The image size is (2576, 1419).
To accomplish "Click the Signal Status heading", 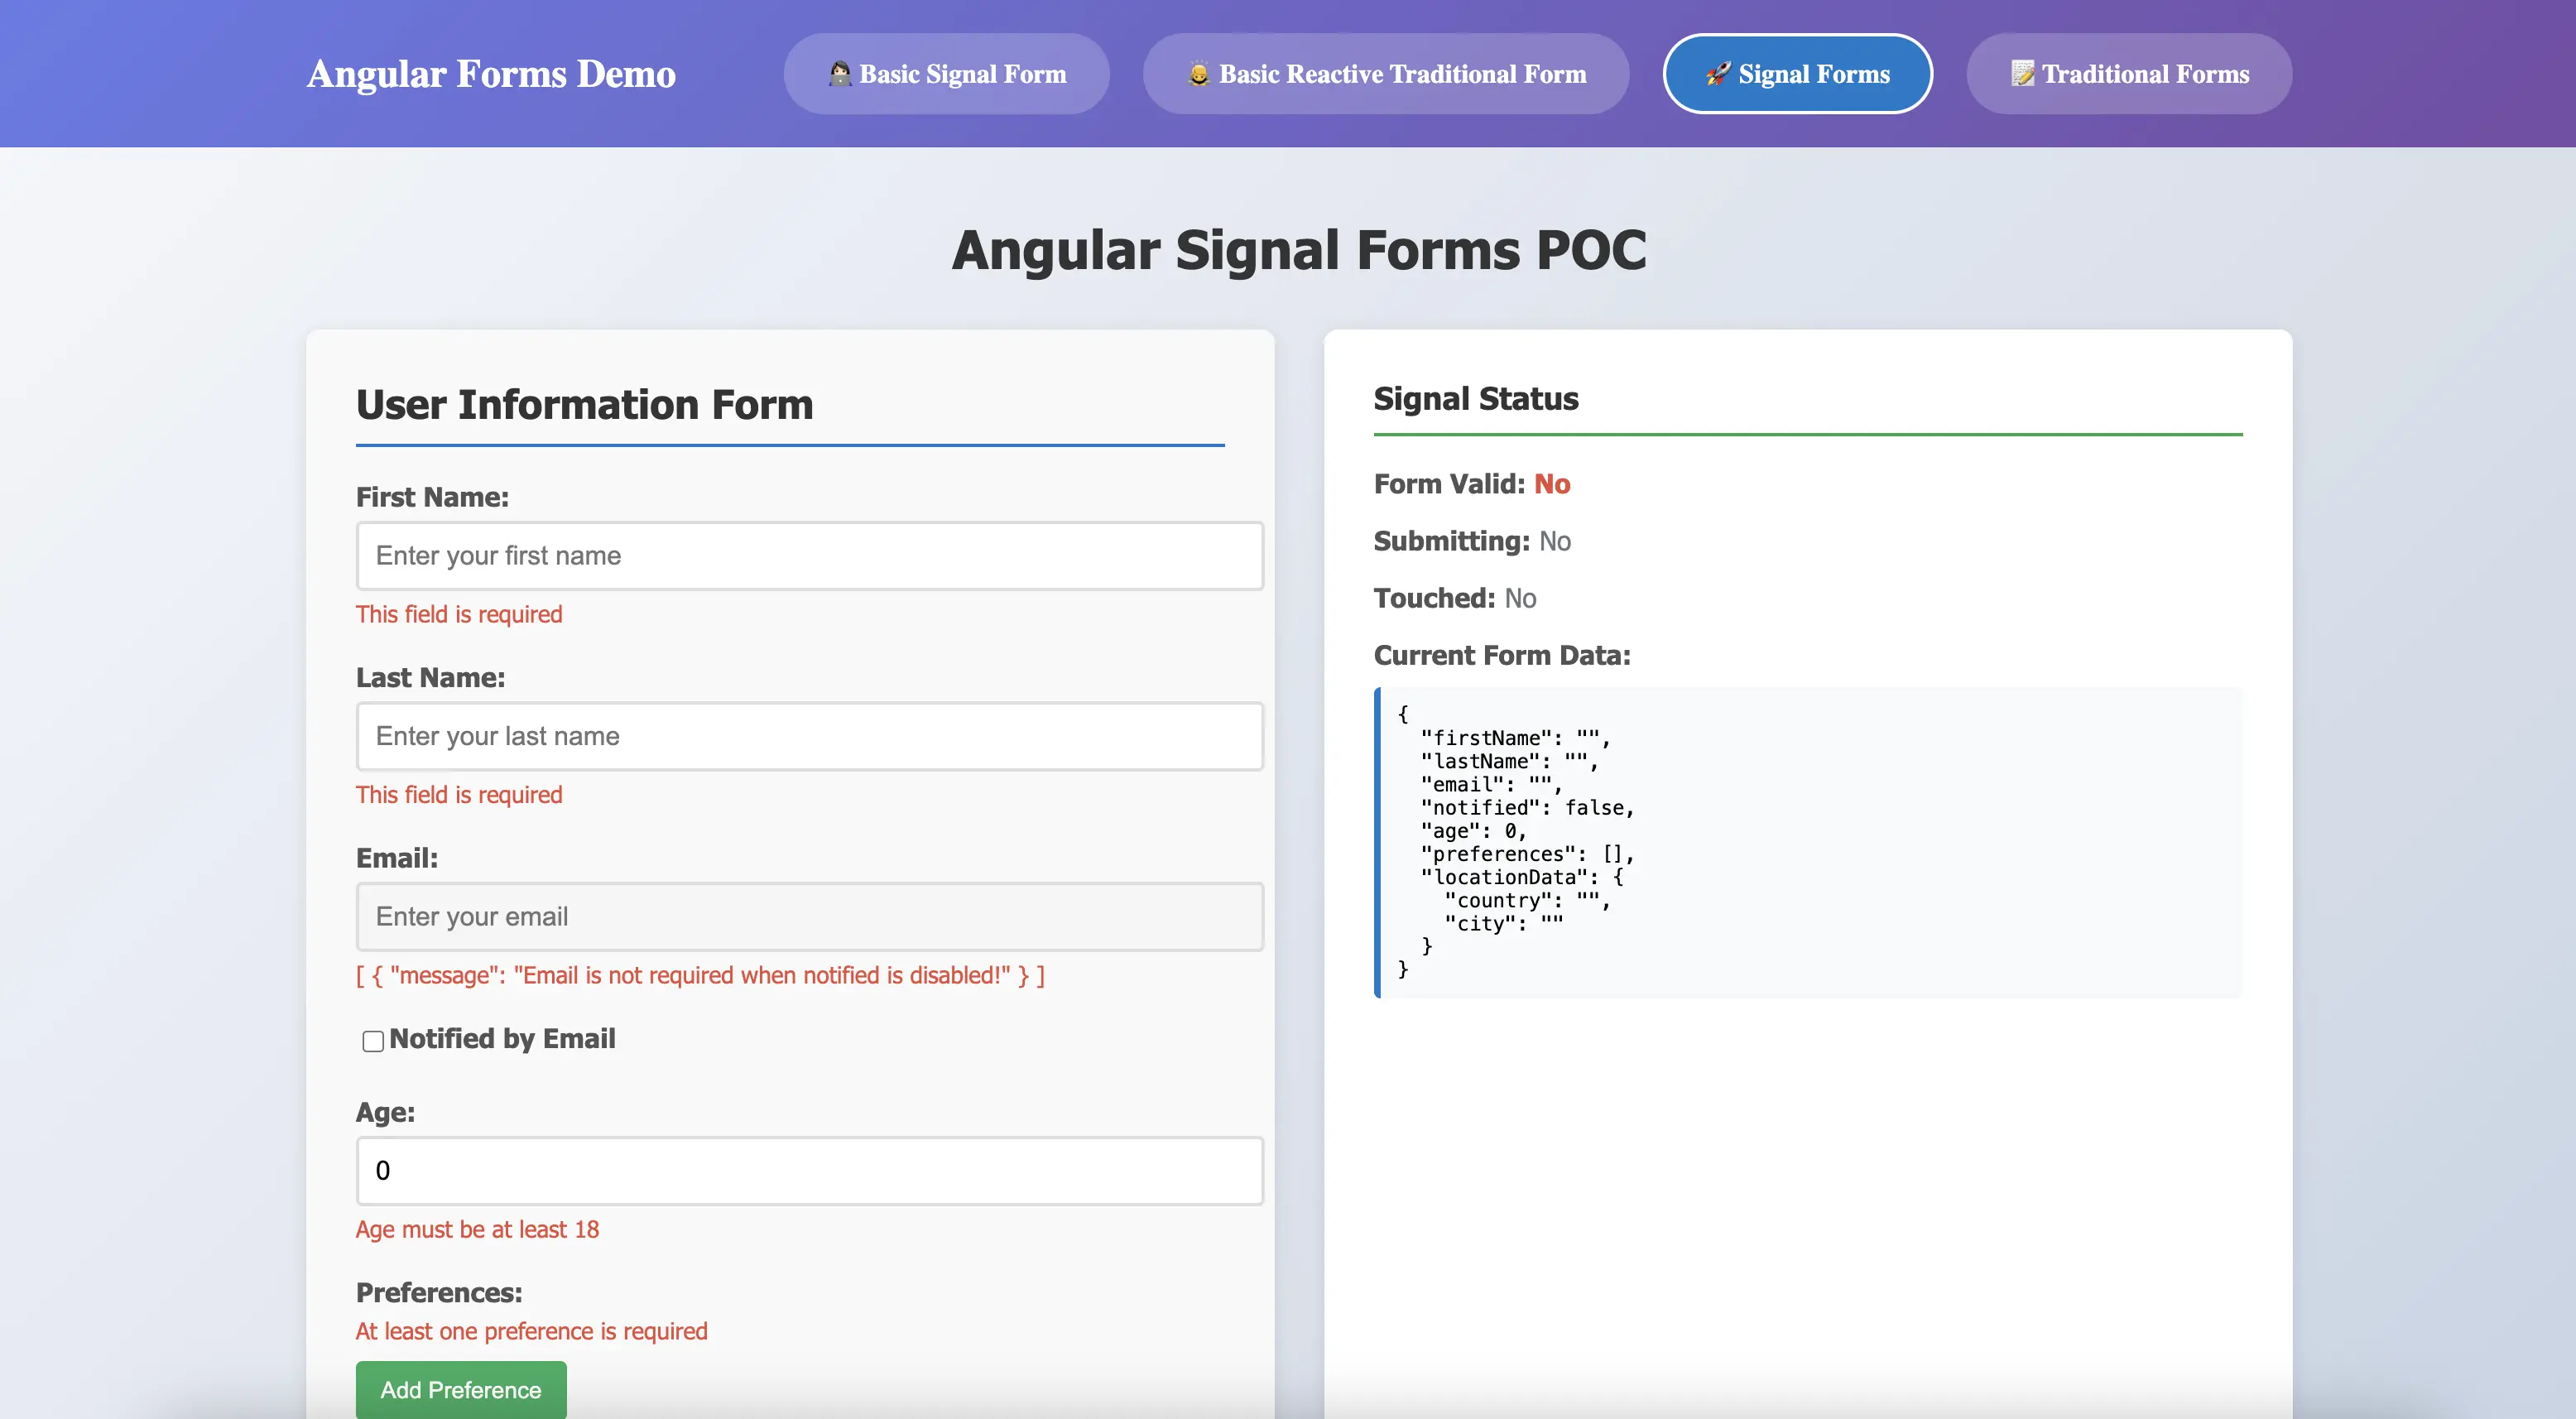I will point(1475,398).
